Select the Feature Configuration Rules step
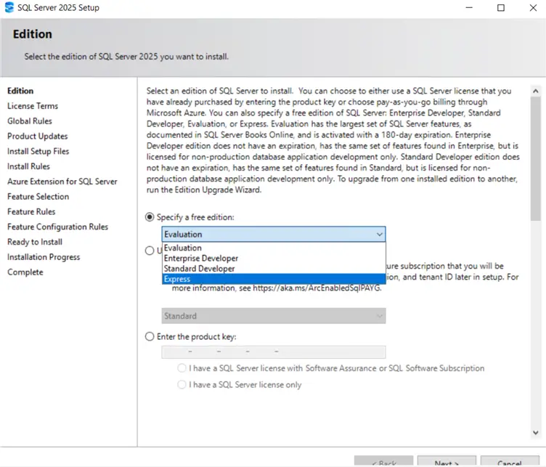546x467 pixels. click(58, 227)
